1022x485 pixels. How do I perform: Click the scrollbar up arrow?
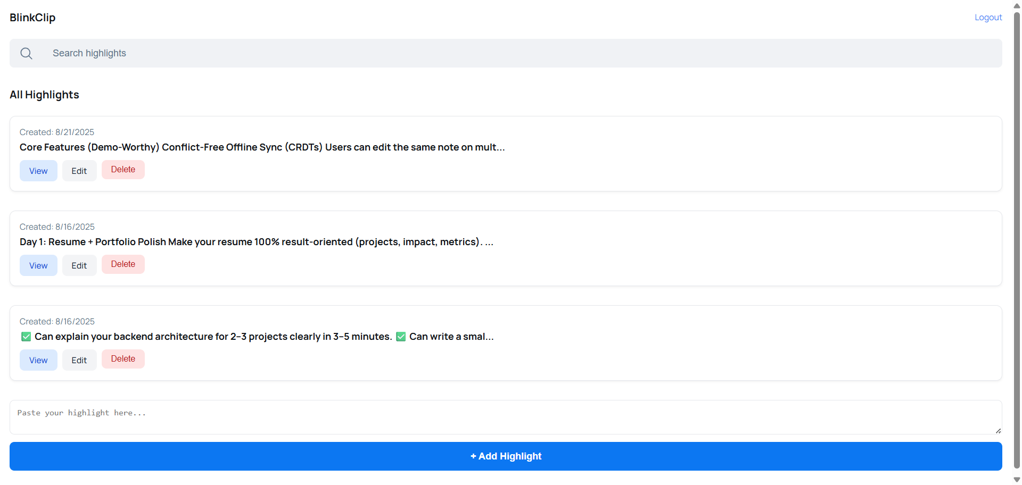pos(1017,5)
